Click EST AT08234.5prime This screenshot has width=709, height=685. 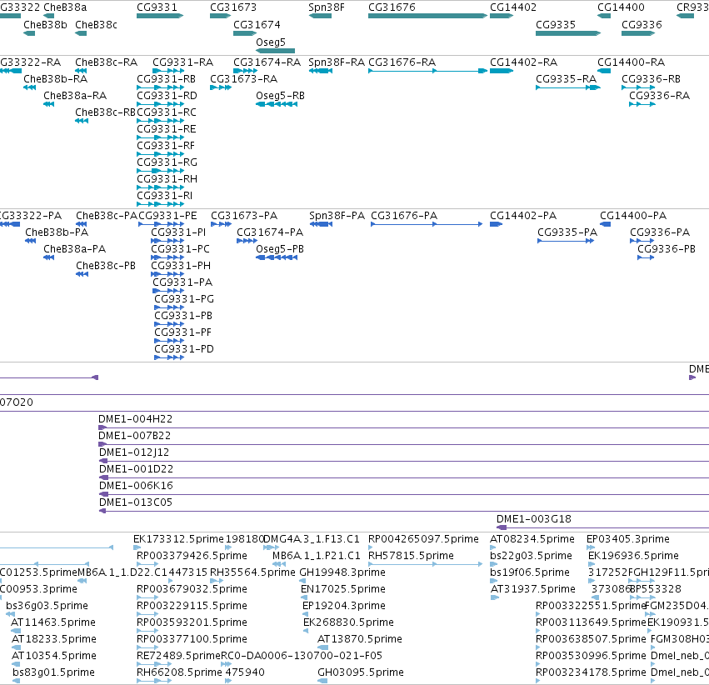coord(532,539)
